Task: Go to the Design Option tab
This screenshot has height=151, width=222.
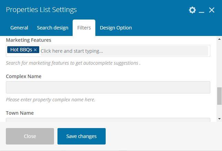Action: (x=116, y=28)
